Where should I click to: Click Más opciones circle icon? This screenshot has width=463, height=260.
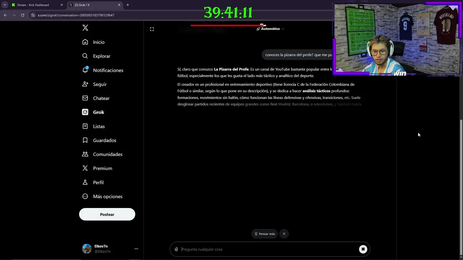coord(85,196)
